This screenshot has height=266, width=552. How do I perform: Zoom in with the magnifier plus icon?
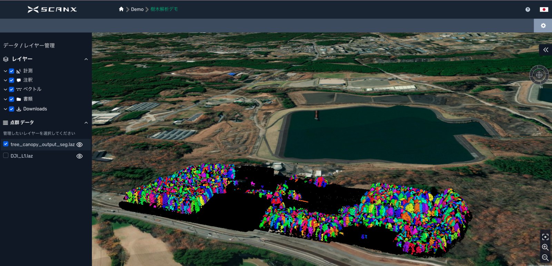click(545, 247)
